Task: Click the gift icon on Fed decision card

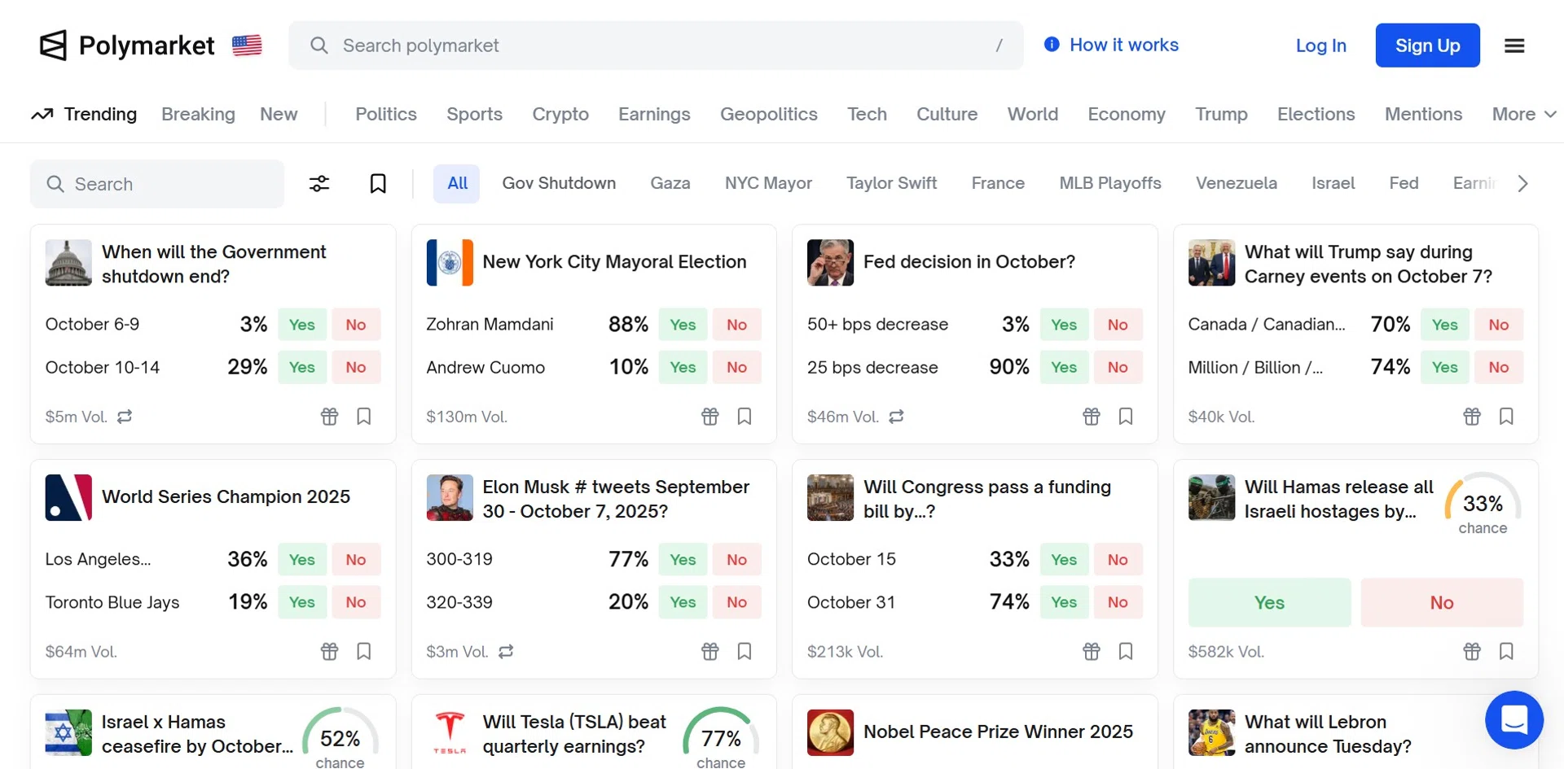Action: [1092, 417]
